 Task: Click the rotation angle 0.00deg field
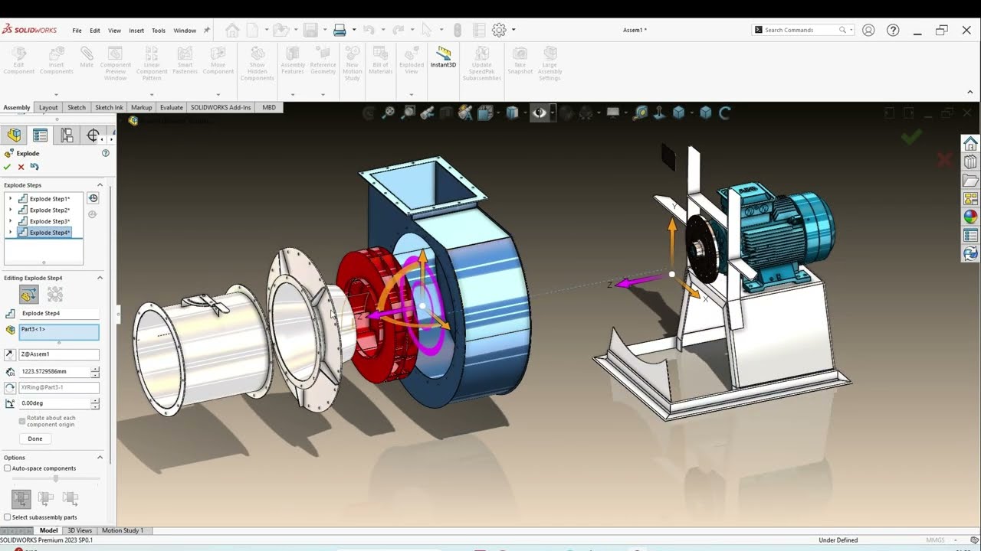pyautogui.click(x=54, y=403)
